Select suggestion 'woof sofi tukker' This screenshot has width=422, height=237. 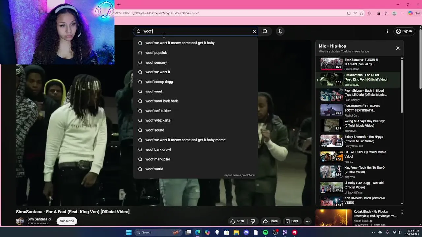pos(196,111)
